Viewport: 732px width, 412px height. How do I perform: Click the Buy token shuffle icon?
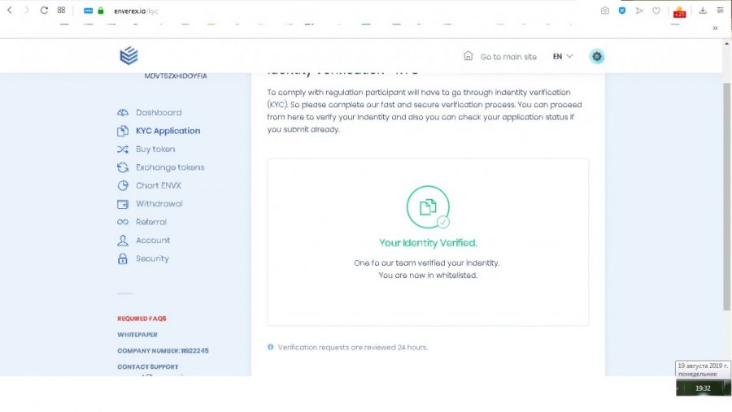[x=123, y=150]
